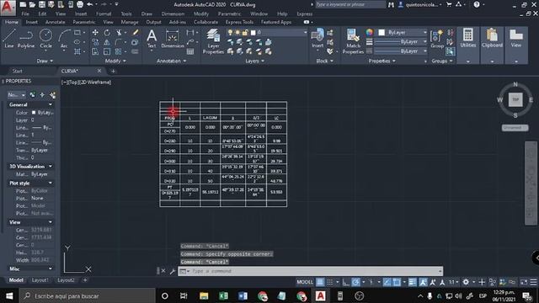Click the Group tool icon
Image resolution: width=539 pixels, height=303 pixels.
point(437,39)
